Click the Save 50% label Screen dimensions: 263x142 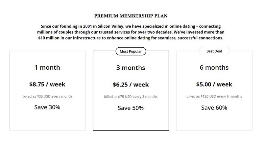click(131, 108)
